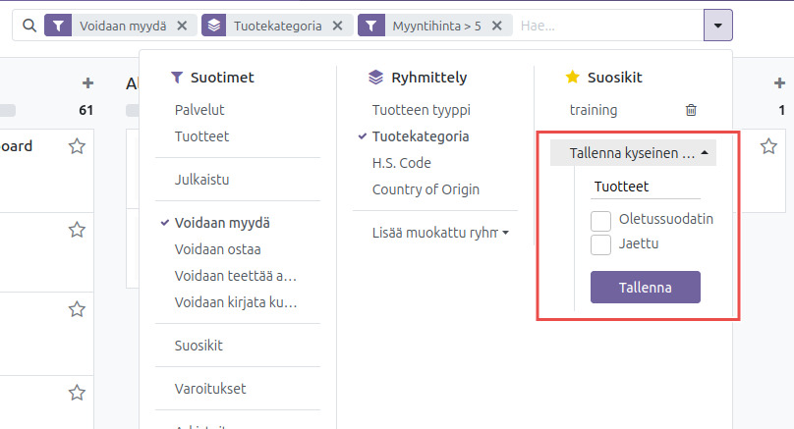Open the Lisää muokattu ryhmä dropdown
Screen dimensions: 794x429
(x=440, y=233)
